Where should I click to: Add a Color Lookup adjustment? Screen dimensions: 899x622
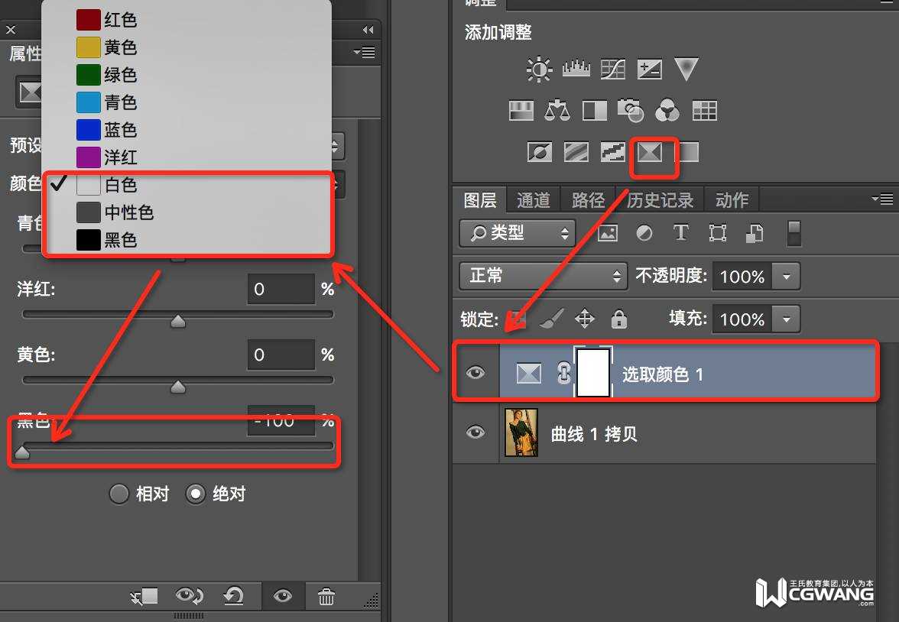(x=705, y=111)
